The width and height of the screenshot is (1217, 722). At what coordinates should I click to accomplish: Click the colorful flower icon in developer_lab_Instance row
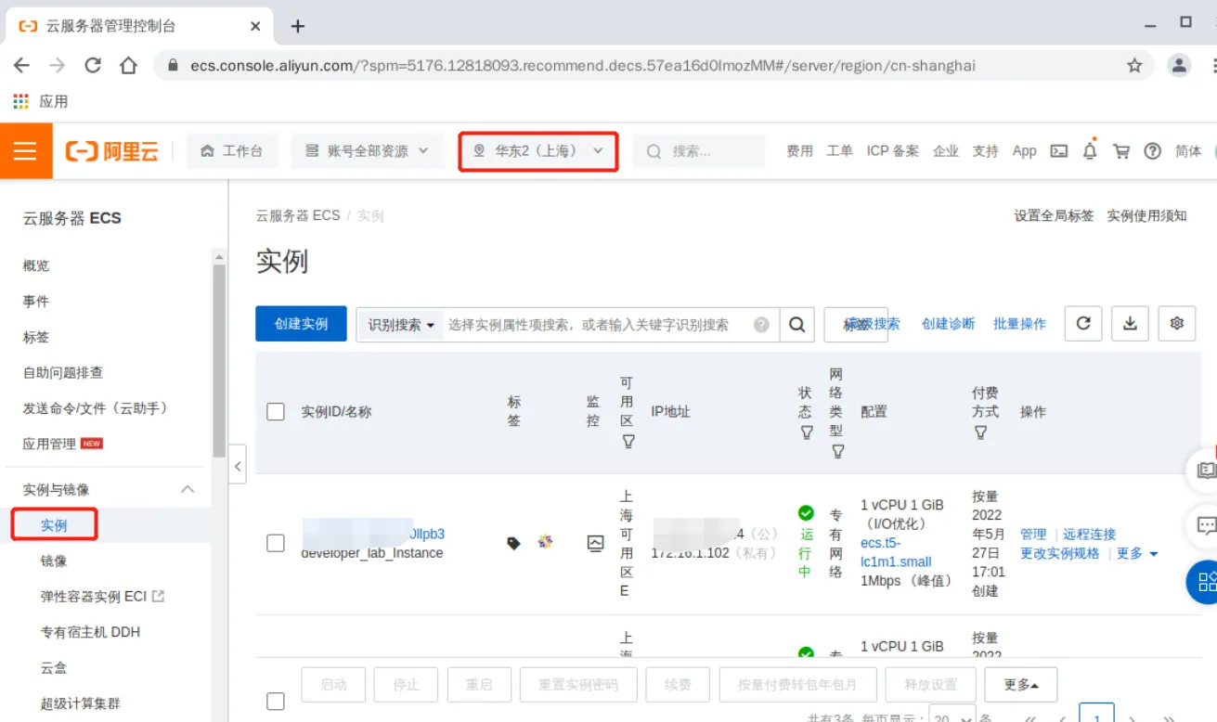(545, 541)
